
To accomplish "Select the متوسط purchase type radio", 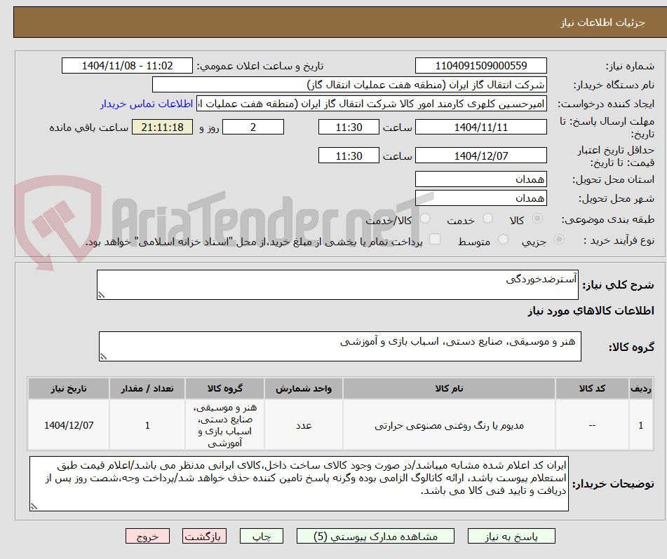I will [x=503, y=240].
